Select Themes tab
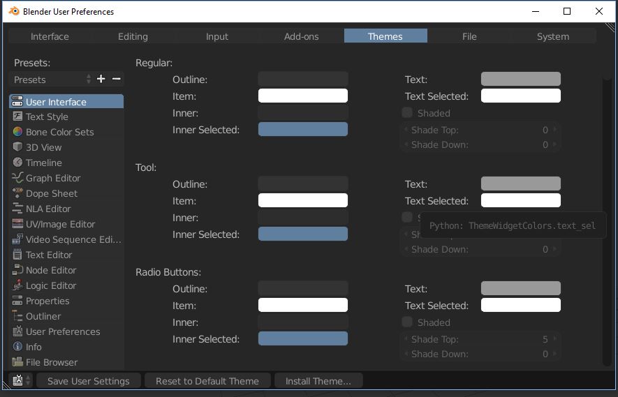Image resolution: width=618 pixels, height=397 pixels. (x=385, y=36)
